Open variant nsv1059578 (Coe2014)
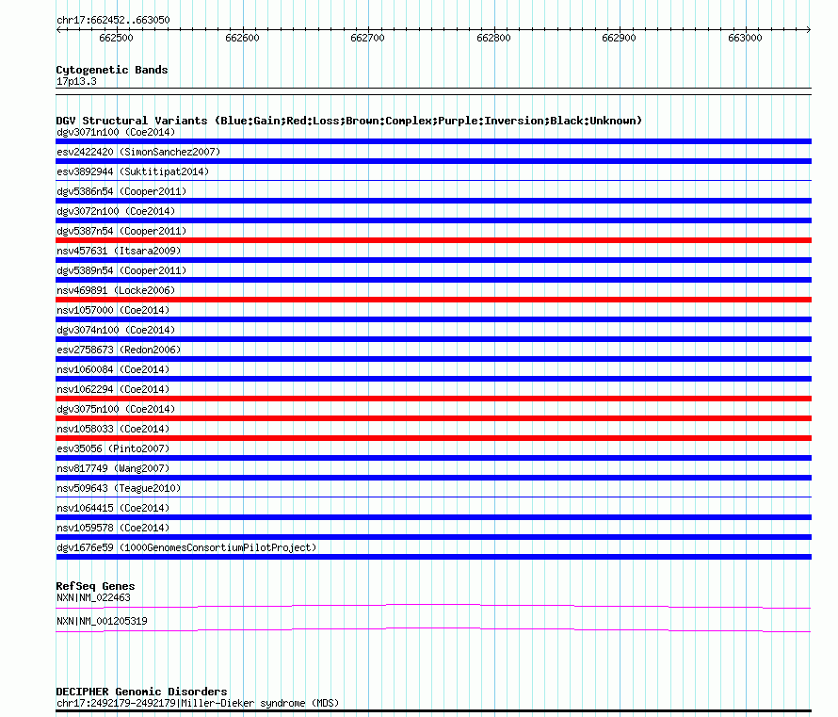 click(113, 528)
